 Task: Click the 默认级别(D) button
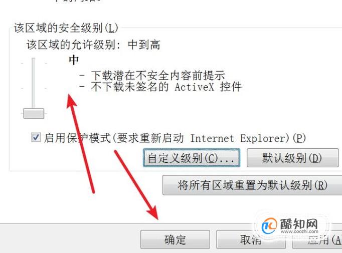coord(293,158)
